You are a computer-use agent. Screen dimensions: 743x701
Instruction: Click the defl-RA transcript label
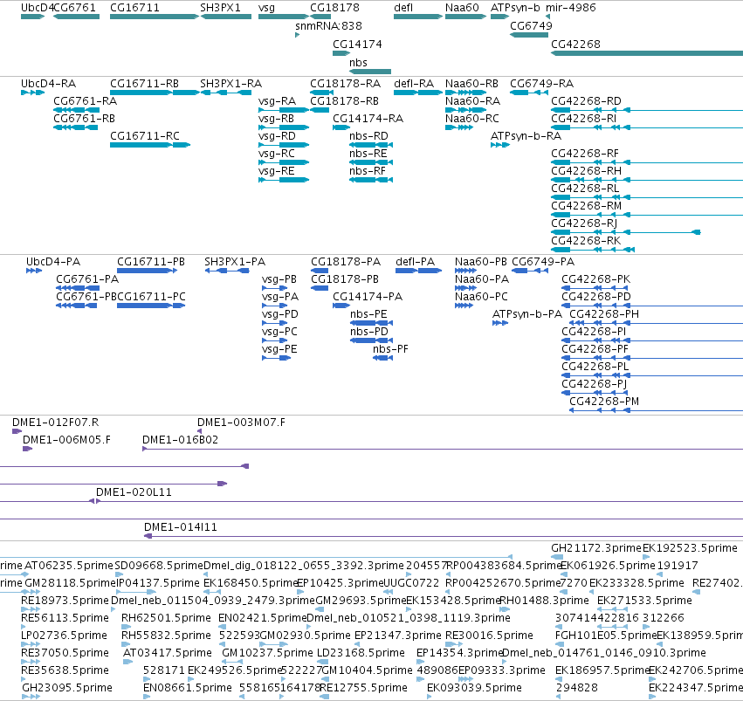coord(414,83)
